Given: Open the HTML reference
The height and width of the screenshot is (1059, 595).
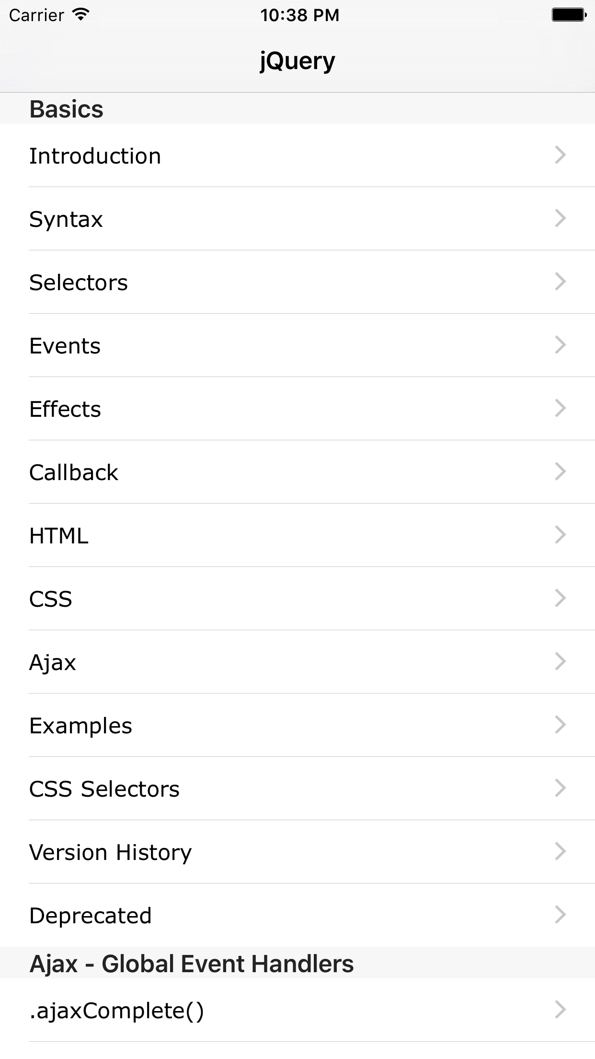Looking at the screenshot, I should (x=192, y=535).
